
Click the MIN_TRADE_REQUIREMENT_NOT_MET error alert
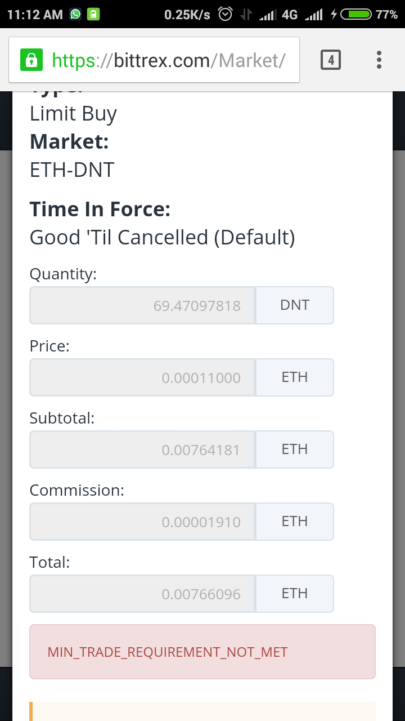click(x=202, y=652)
